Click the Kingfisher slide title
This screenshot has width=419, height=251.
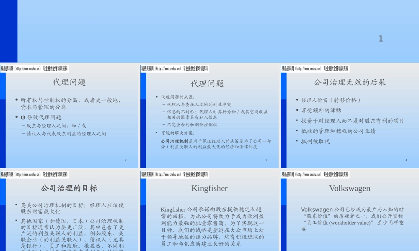click(209, 188)
